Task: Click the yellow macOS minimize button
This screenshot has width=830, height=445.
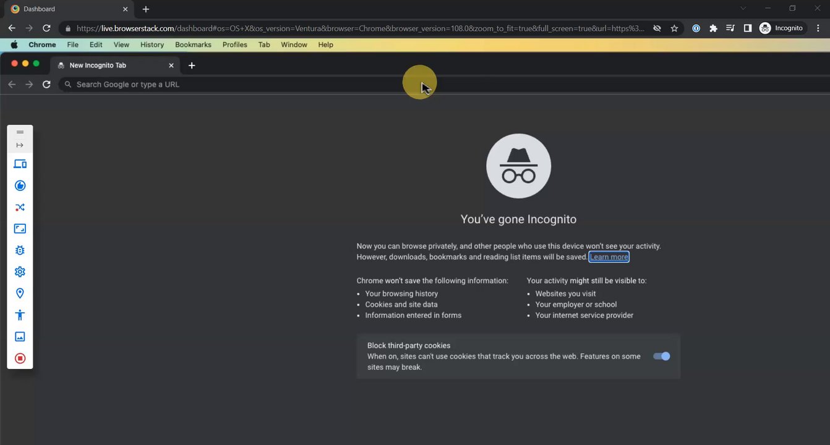Action: [x=25, y=64]
